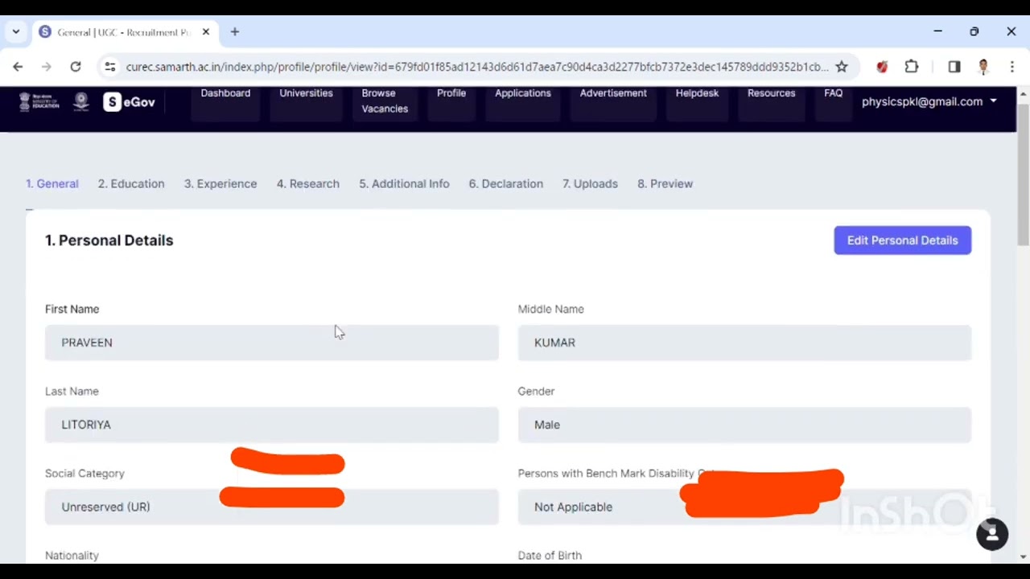Restore down the Chrome window
1030x579 pixels.
(974, 31)
